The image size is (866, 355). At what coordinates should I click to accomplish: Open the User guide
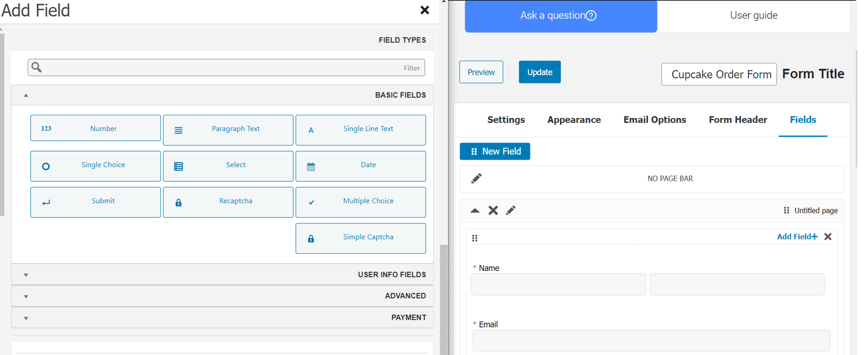(753, 16)
